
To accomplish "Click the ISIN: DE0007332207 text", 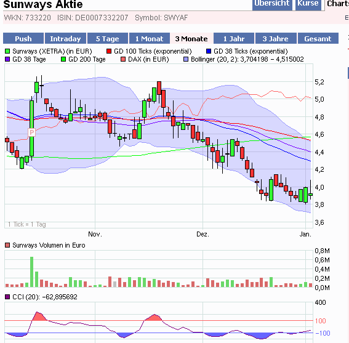I will pyautogui.click(x=92, y=18).
